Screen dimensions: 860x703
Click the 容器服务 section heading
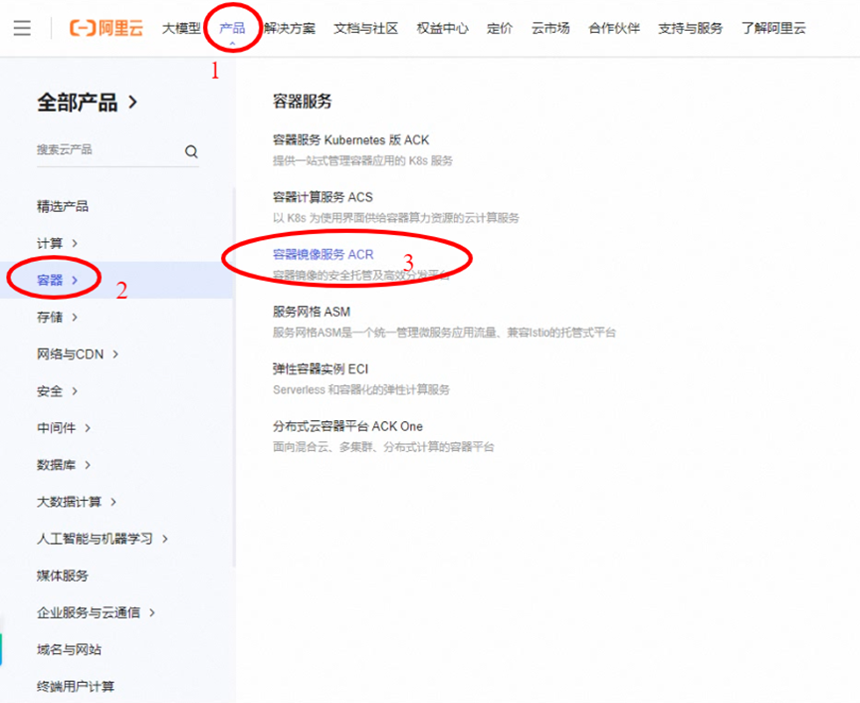pyautogui.click(x=303, y=101)
